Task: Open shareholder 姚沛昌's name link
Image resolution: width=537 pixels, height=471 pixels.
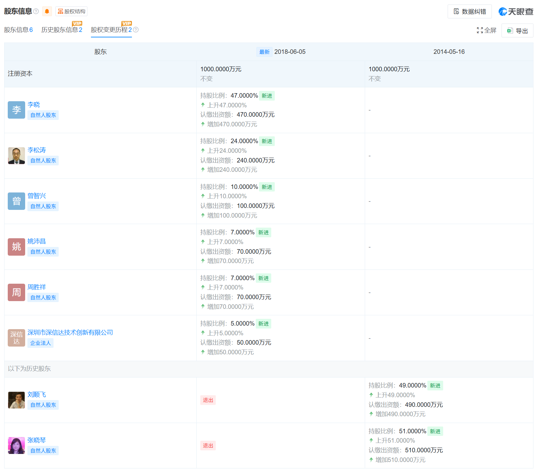Action: tap(37, 241)
